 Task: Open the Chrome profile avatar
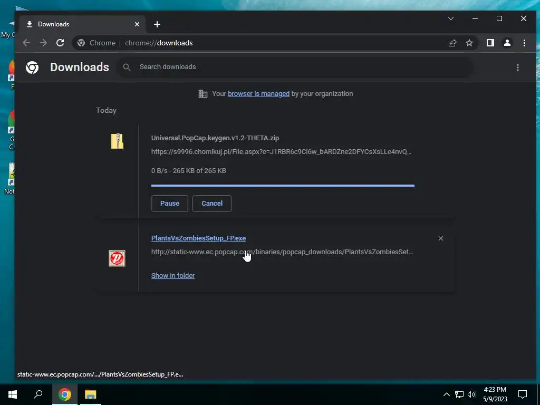(507, 43)
